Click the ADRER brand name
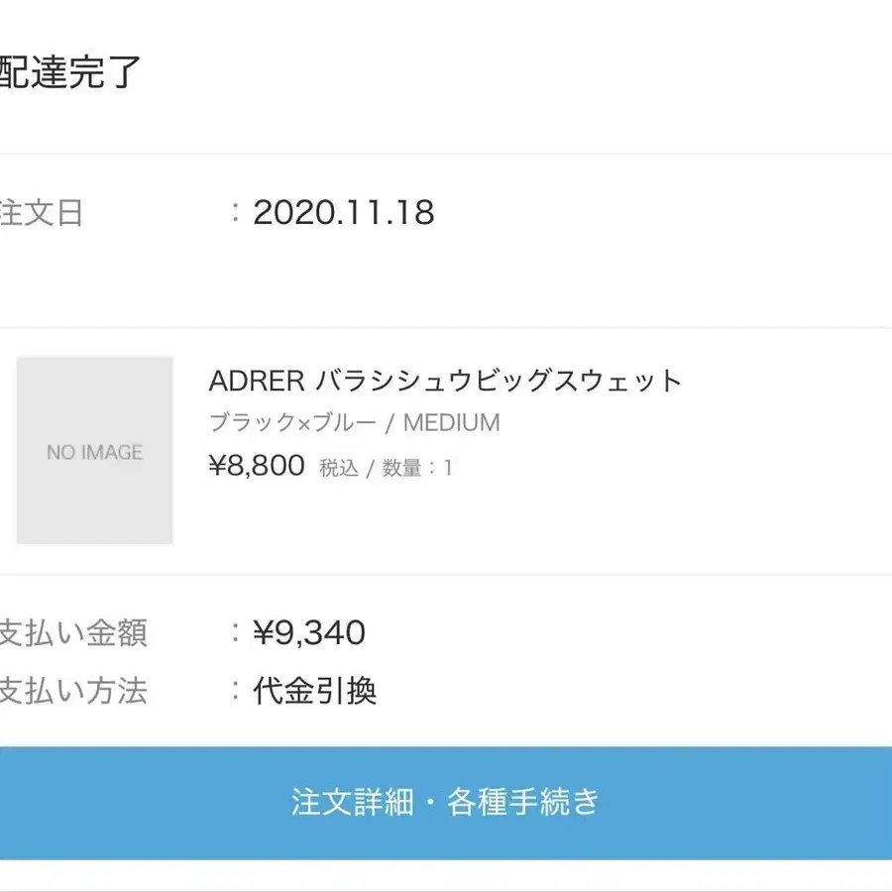892x892 pixels. pyautogui.click(x=256, y=381)
